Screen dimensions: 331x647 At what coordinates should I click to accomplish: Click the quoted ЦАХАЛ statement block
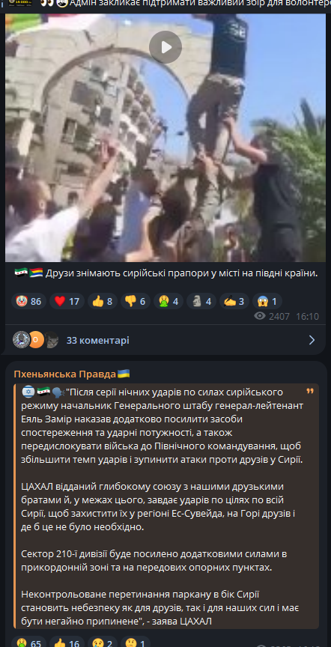[x=166, y=506]
